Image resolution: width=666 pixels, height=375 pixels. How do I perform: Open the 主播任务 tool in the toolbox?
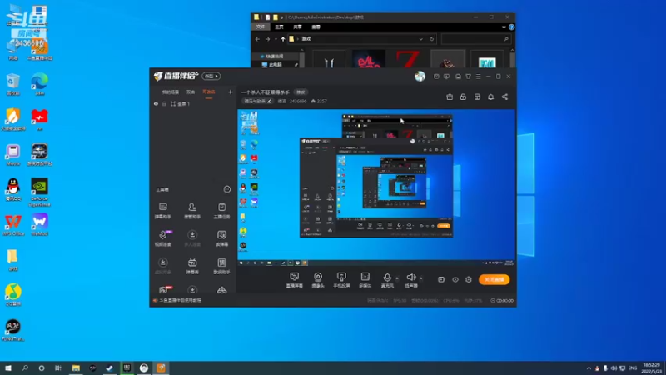[x=221, y=211]
